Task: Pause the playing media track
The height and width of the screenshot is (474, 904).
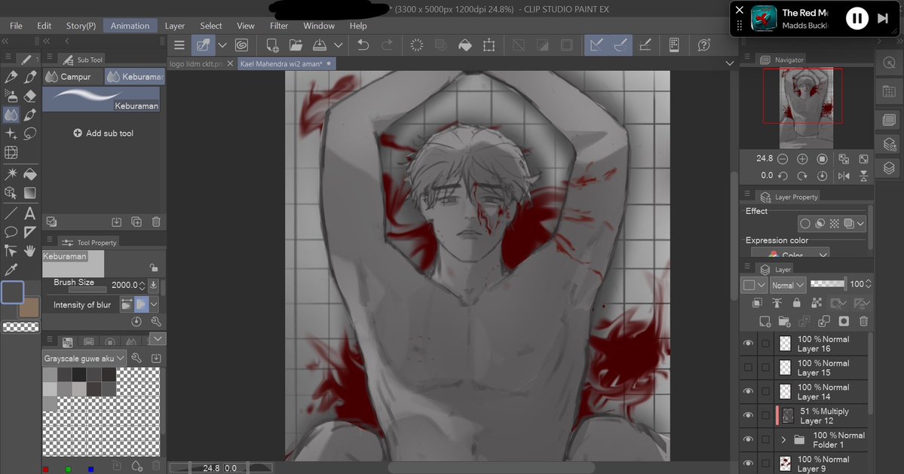Action: coord(857,19)
